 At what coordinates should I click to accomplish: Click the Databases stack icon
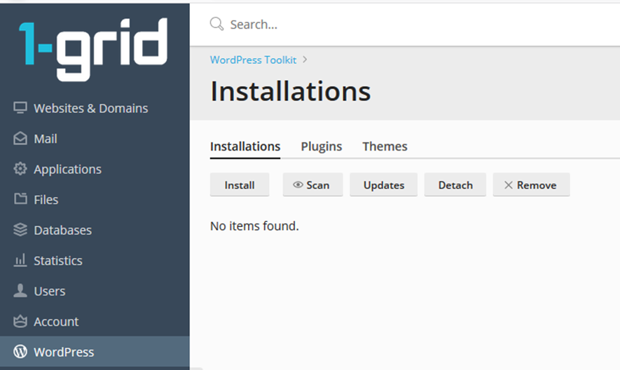(20, 230)
